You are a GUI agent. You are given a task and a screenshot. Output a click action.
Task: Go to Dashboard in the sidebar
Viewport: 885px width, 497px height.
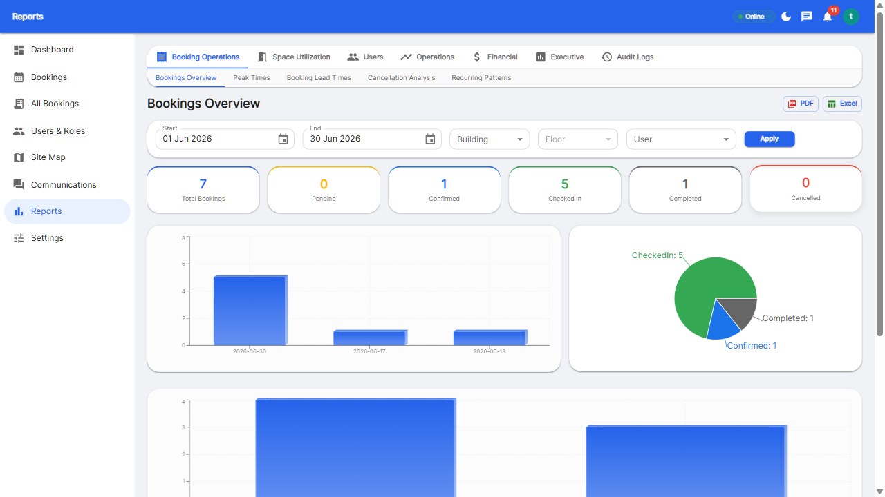click(67, 50)
